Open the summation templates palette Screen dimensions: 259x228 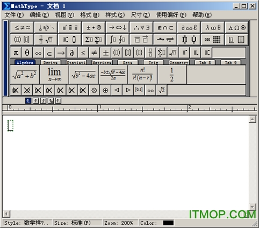(93, 39)
